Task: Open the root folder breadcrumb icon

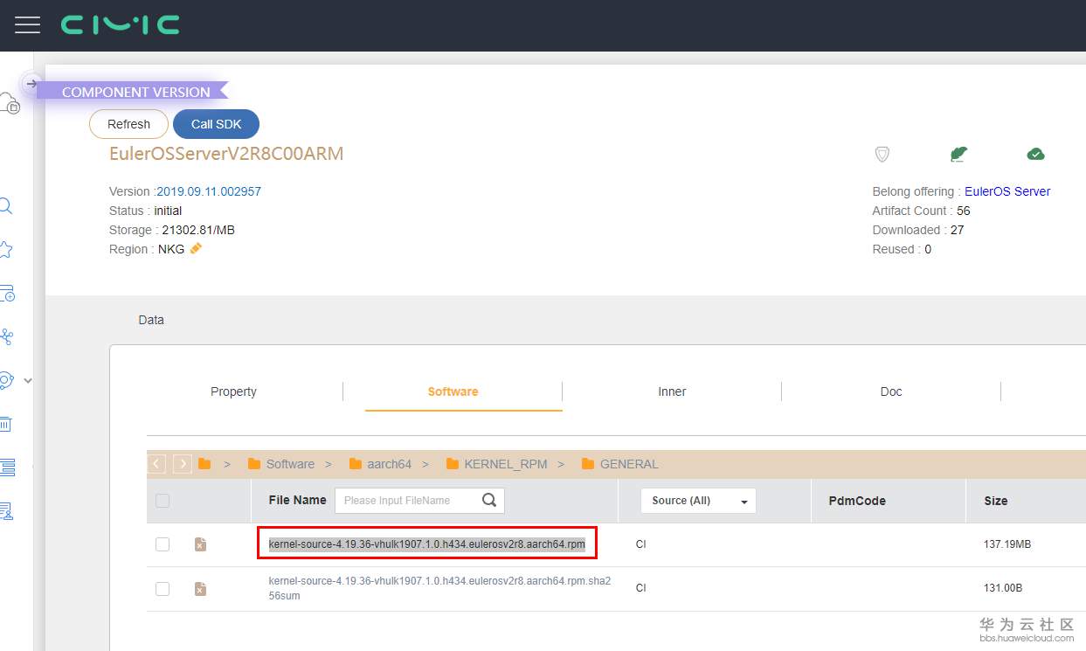Action: coord(204,464)
